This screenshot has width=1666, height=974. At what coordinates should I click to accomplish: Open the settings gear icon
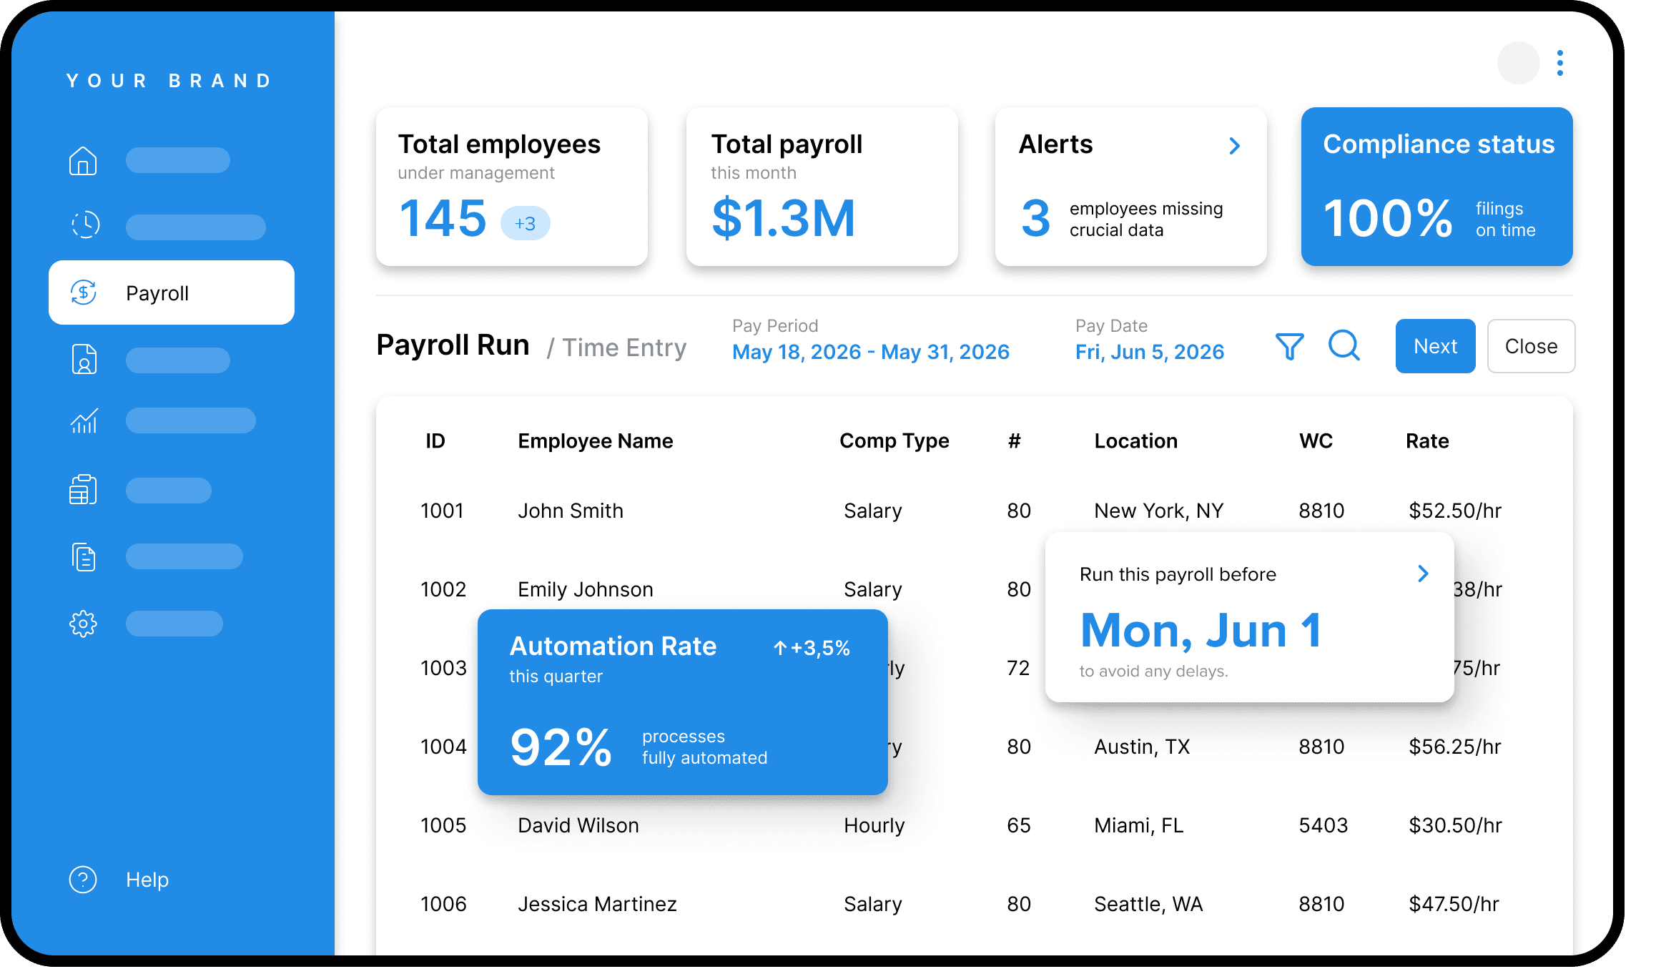point(83,624)
